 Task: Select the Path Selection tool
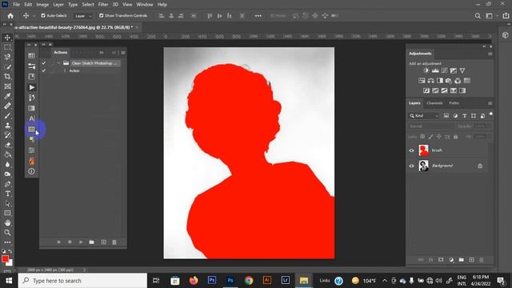point(7,204)
